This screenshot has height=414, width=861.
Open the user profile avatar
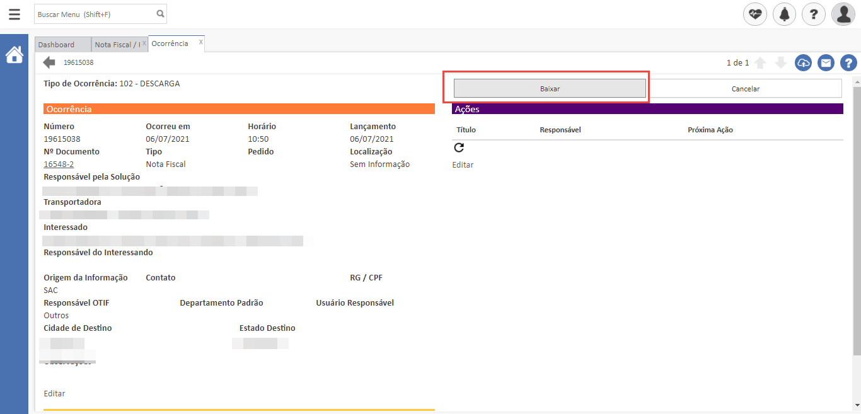click(x=843, y=14)
